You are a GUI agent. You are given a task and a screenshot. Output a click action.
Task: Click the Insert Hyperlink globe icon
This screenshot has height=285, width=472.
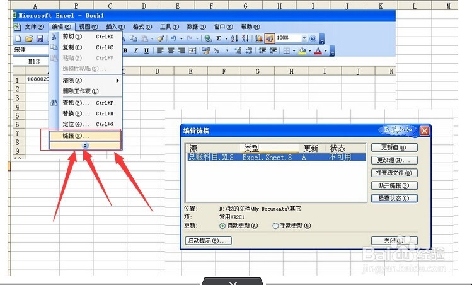point(208,38)
